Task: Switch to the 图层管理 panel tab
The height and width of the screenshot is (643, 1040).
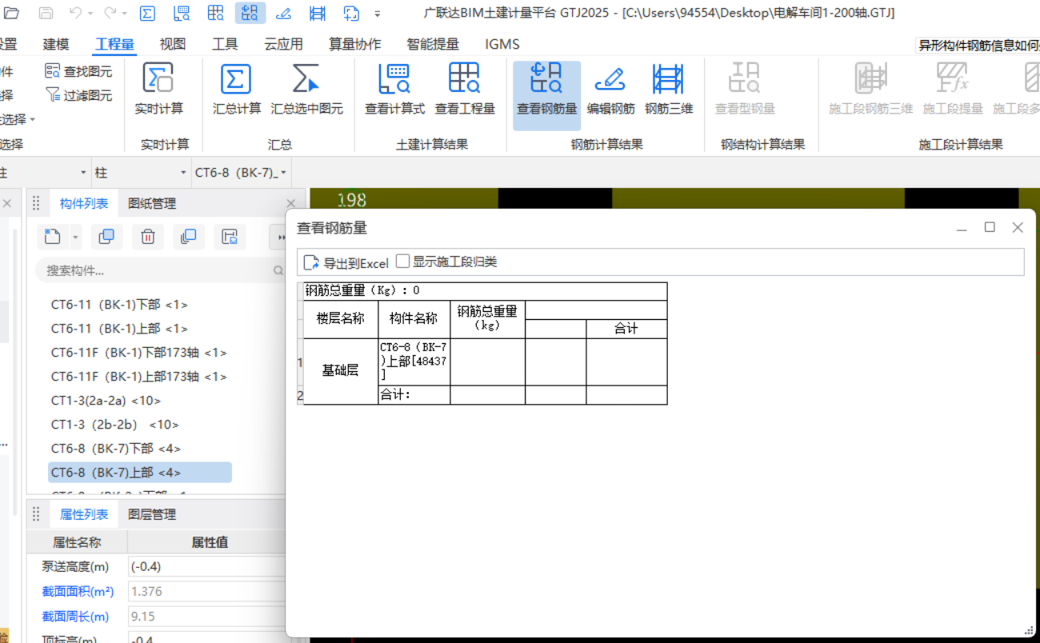Action: pyautogui.click(x=152, y=514)
